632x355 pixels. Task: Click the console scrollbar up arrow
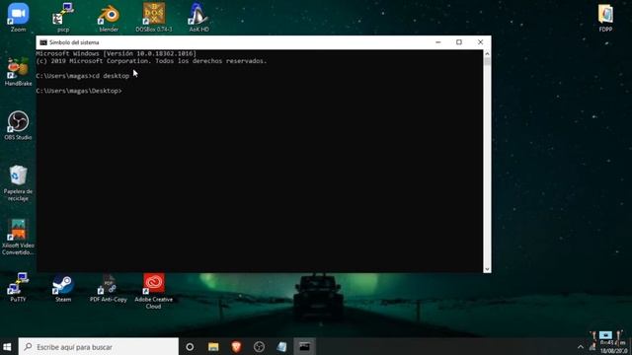coord(487,53)
